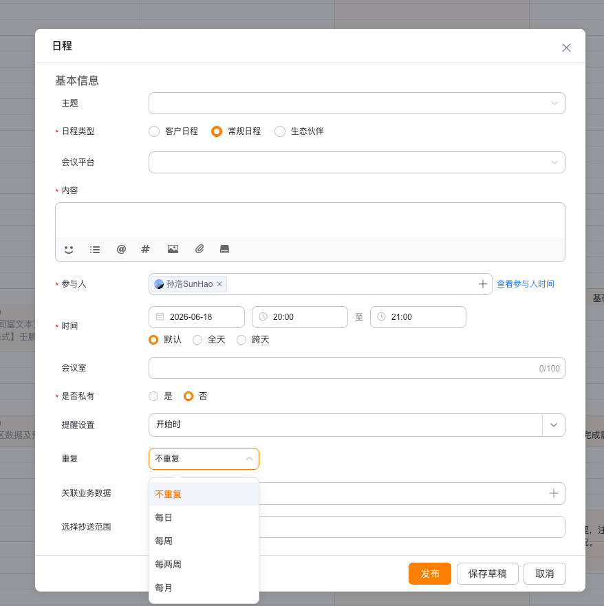Collapse the 重复 dropdown
Image resolution: width=604 pixels, height=606 pixels.
click(x=204, y=459)
